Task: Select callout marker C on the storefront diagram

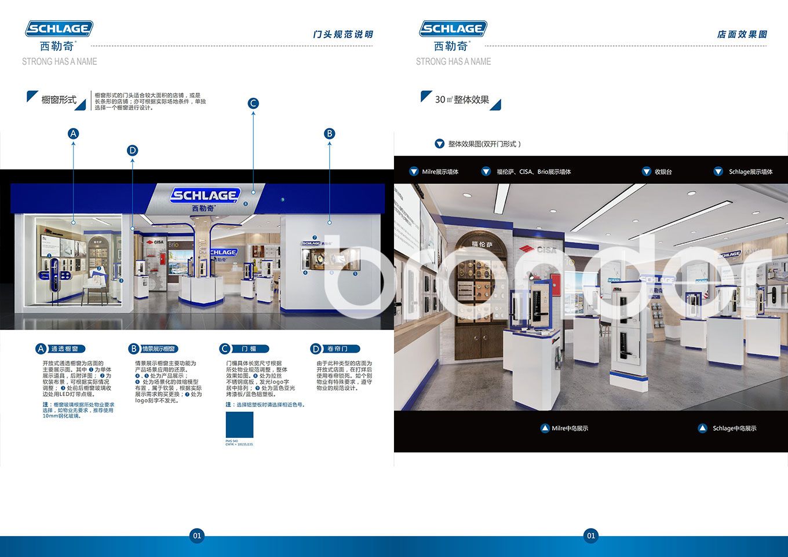Action: (253, 104)
